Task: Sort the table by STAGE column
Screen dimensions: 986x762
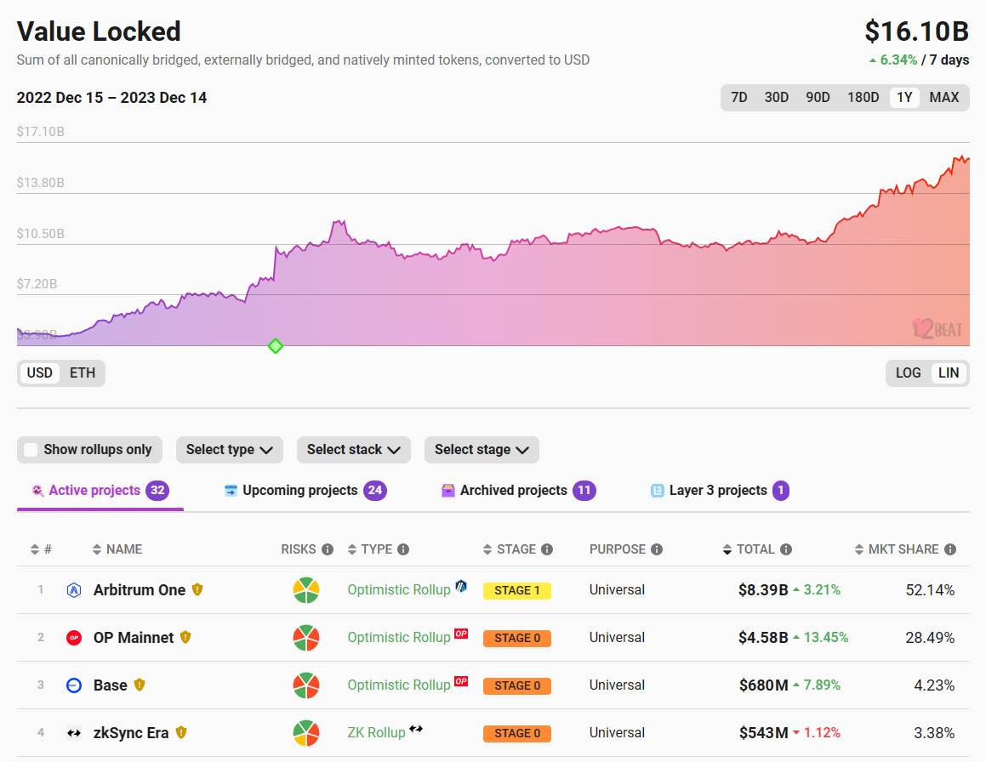Action: point(510,549)
